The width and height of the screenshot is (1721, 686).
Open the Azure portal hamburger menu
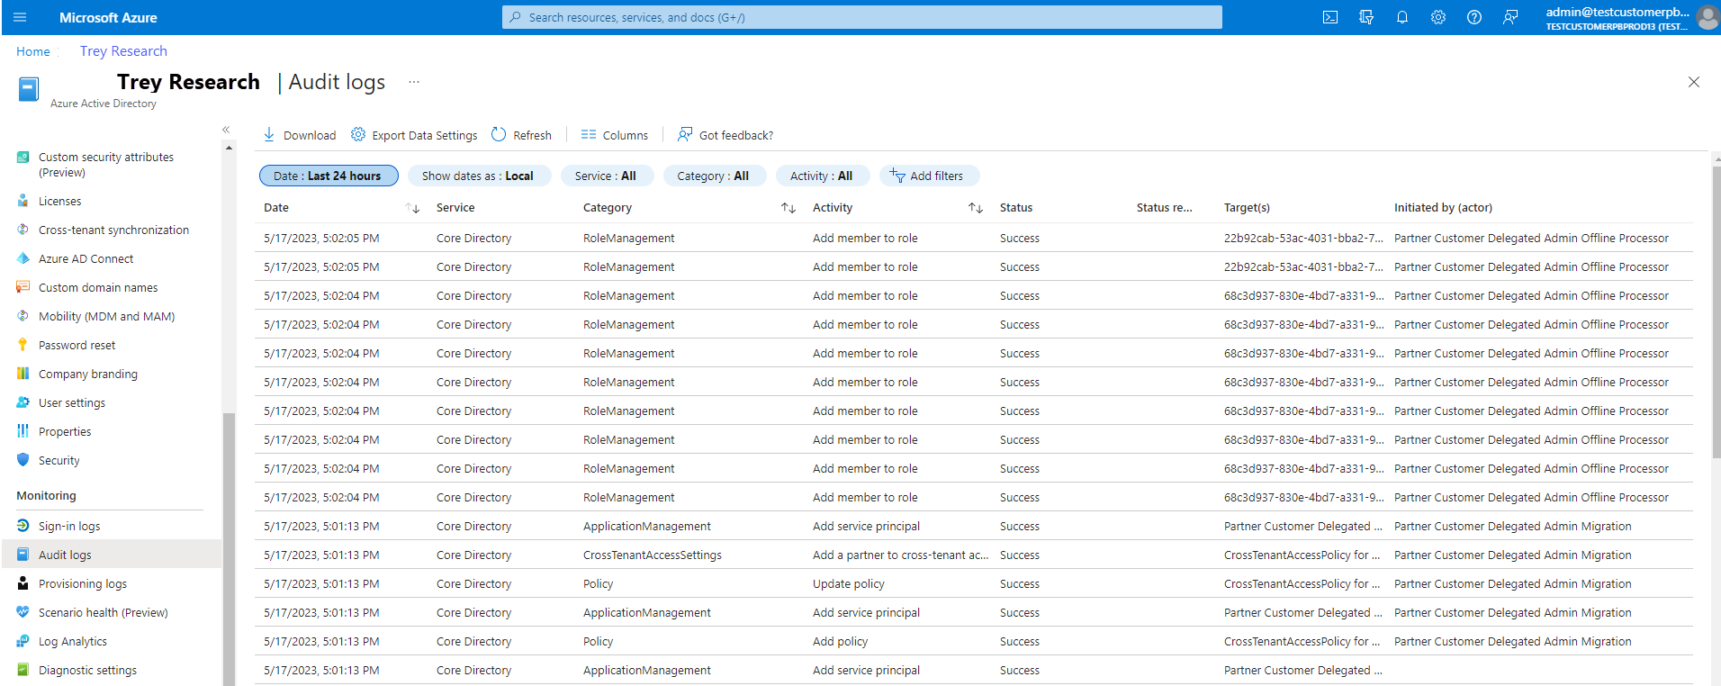(x=20, y=17)
